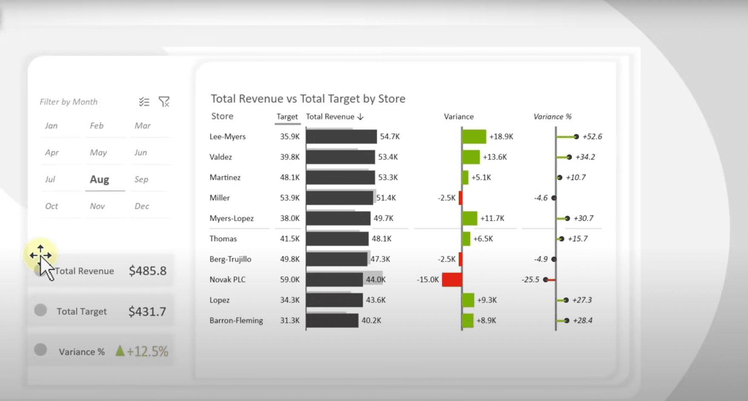The width and height of the screenshot is (748, 401).
Task: Click the multi-select checklist icon in month slicer
Action: coord(144,102)
